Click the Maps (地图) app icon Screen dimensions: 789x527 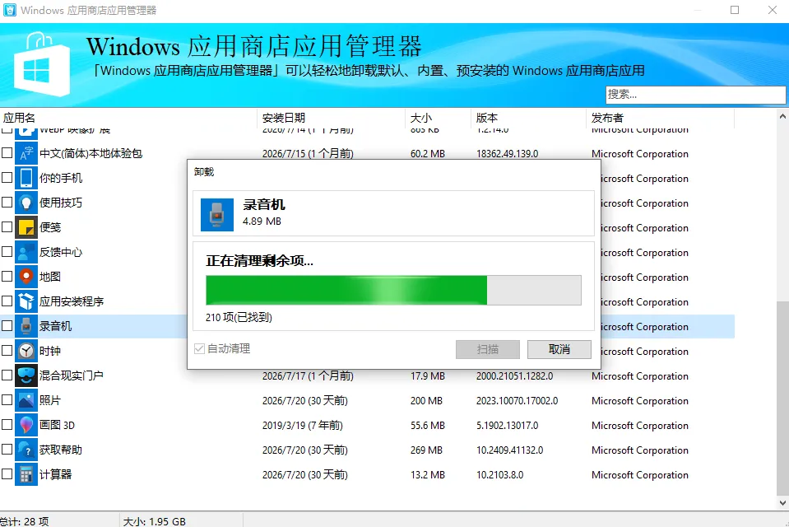tap(26, 277)
